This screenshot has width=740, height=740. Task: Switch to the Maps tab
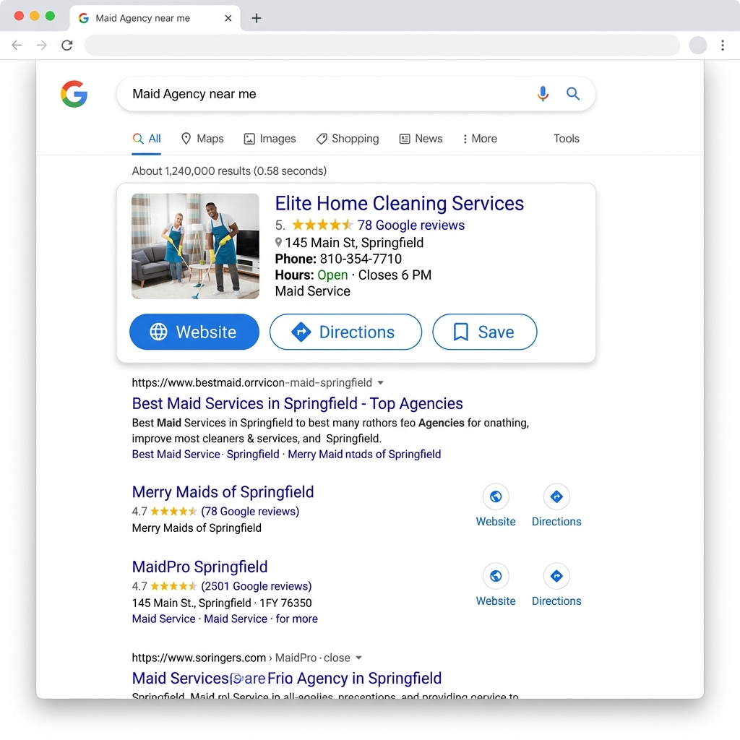click(x=202, y=139)
